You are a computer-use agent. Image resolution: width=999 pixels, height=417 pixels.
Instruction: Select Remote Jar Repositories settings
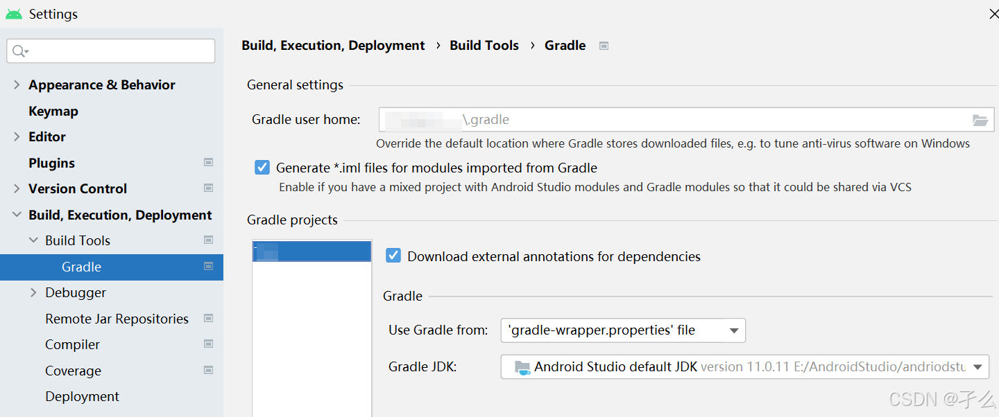pos(117,319)
